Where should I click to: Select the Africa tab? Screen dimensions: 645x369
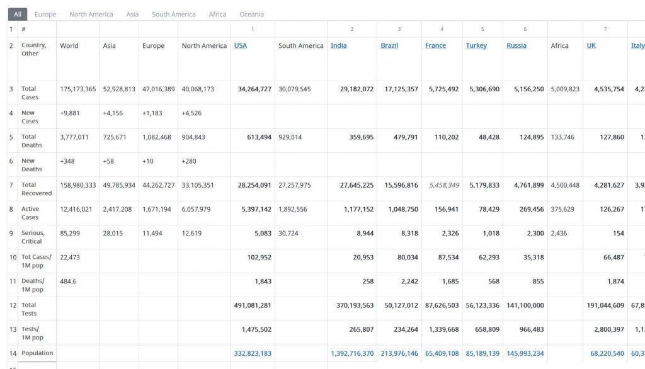pos(217,14)
